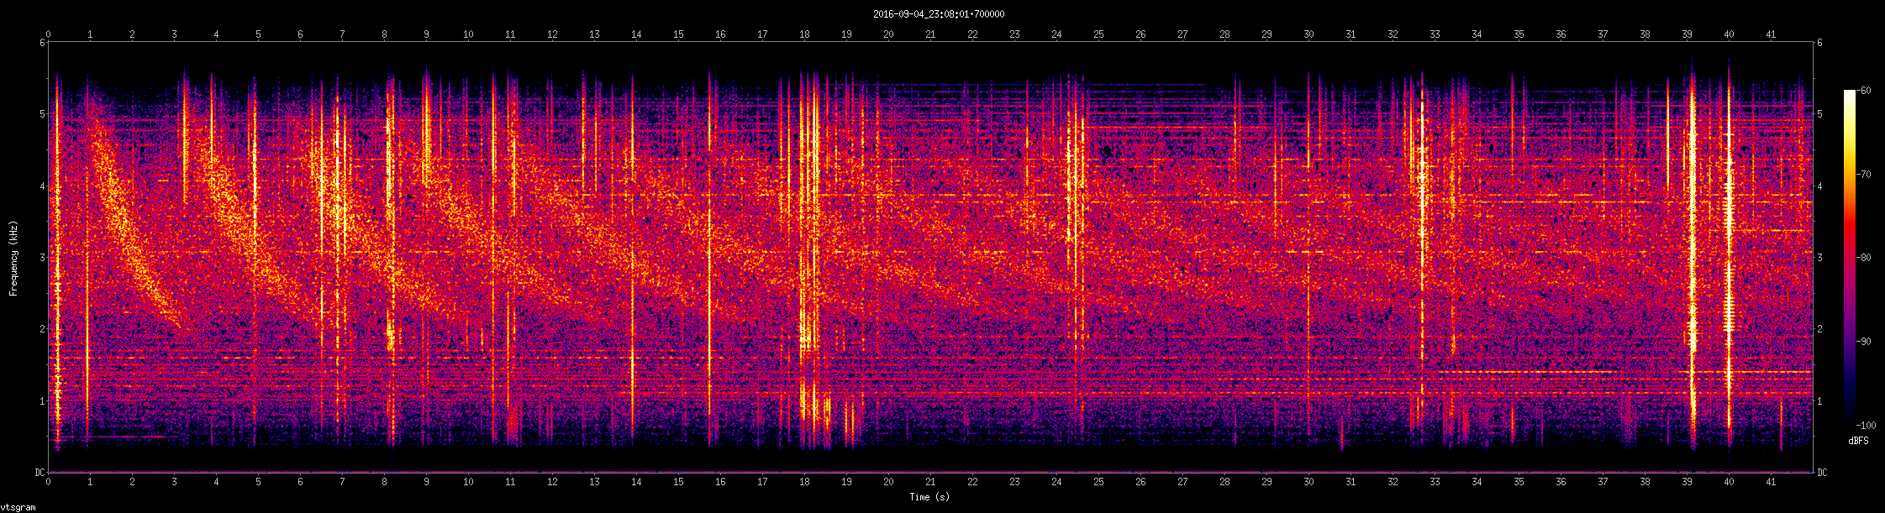Click the 6 kHz label on left axis
1885x513 pixels.
[x=42, y=43]
